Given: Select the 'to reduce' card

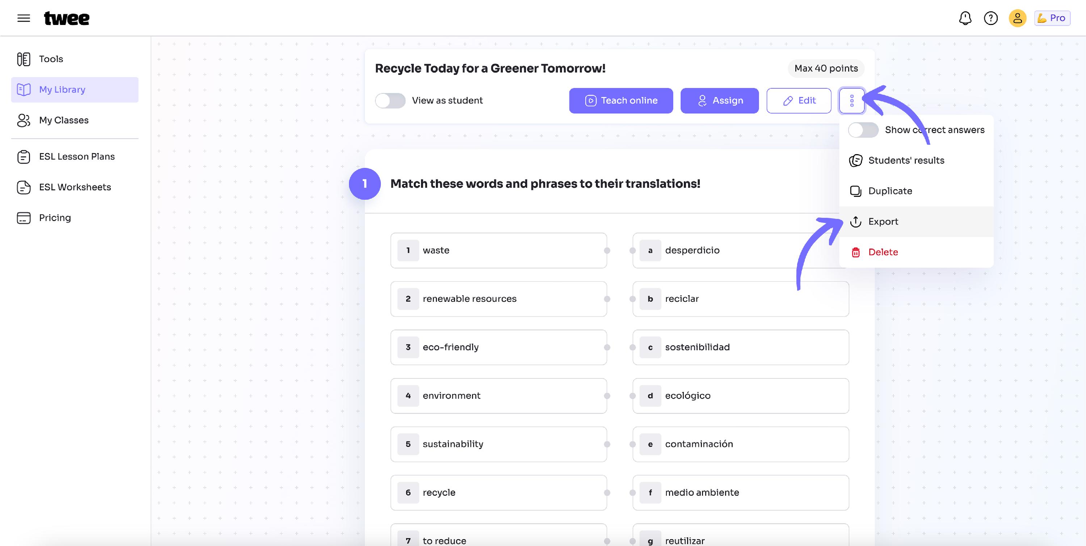Looking at the screenshot, I should [x=498, y=535].
